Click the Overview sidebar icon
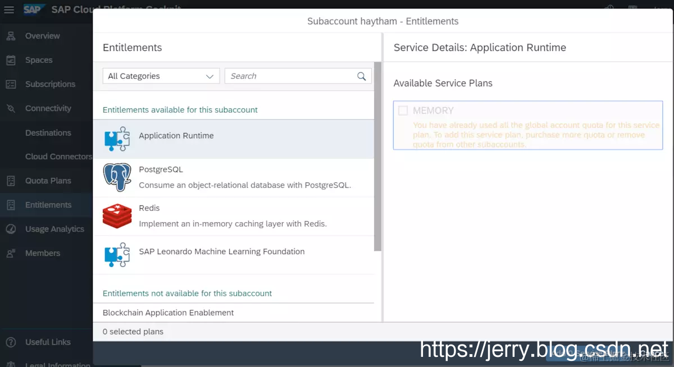Viewport: 674px width, 367px height. [x=11, y=36]
